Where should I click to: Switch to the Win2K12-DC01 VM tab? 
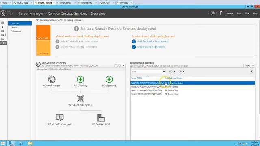[22, 3]
